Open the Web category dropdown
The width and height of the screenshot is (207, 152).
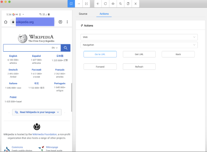pos(139,37)
